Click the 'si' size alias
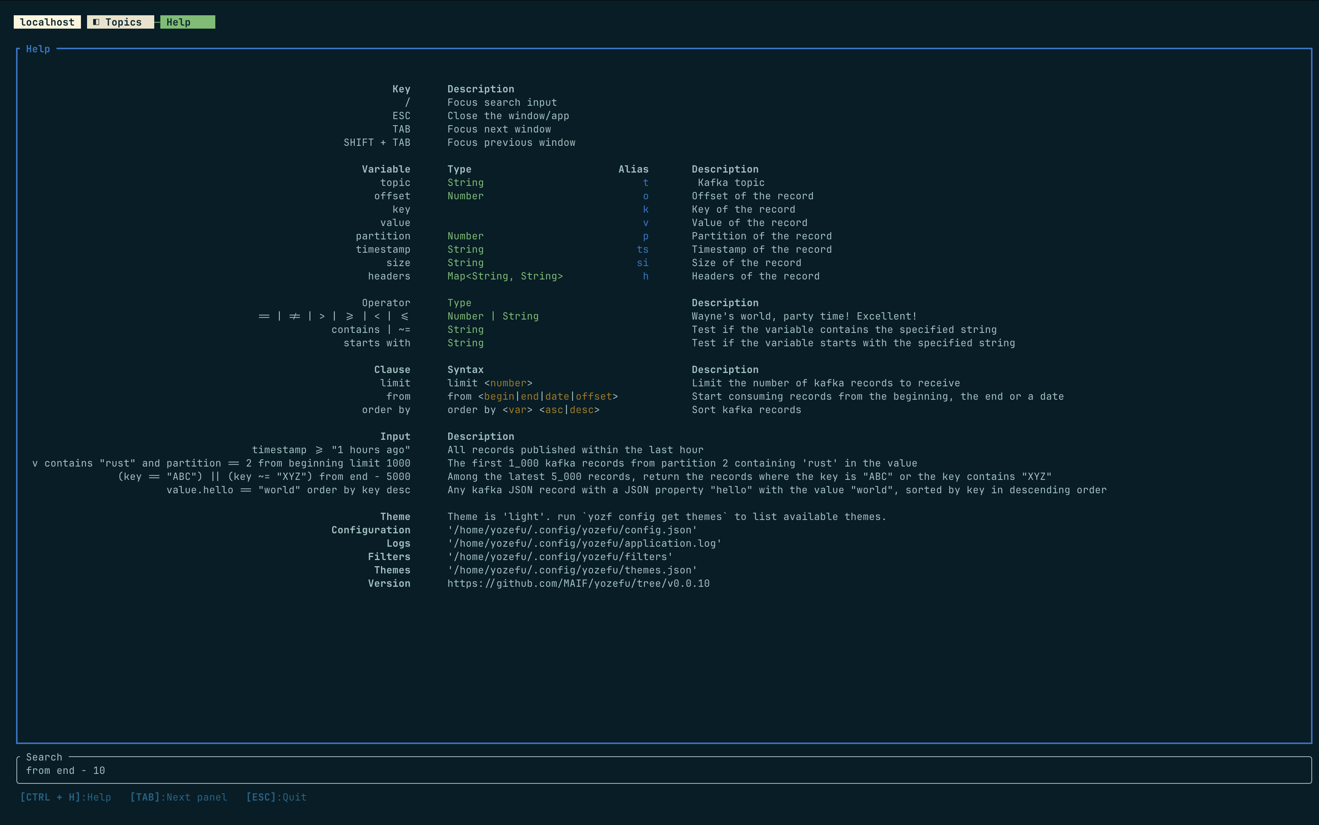This screenshot has height=825, width=1319. coord(643,263)
